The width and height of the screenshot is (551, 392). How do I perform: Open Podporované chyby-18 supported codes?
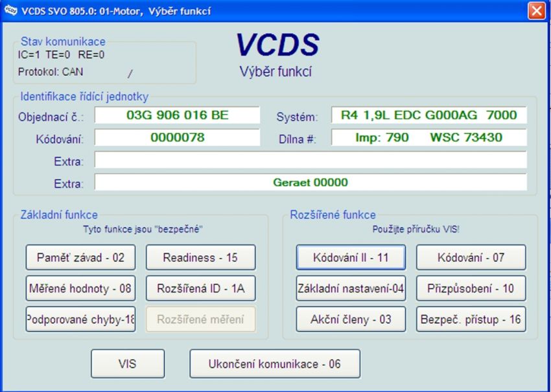pos(80,319)
